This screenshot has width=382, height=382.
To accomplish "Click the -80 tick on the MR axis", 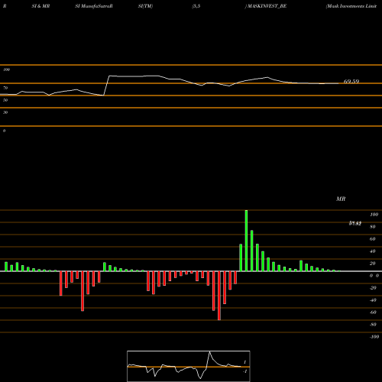I will click(x=373, y=325).
